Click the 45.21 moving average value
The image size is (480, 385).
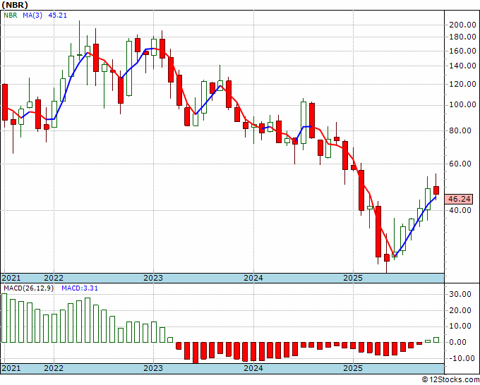[58, 15]
